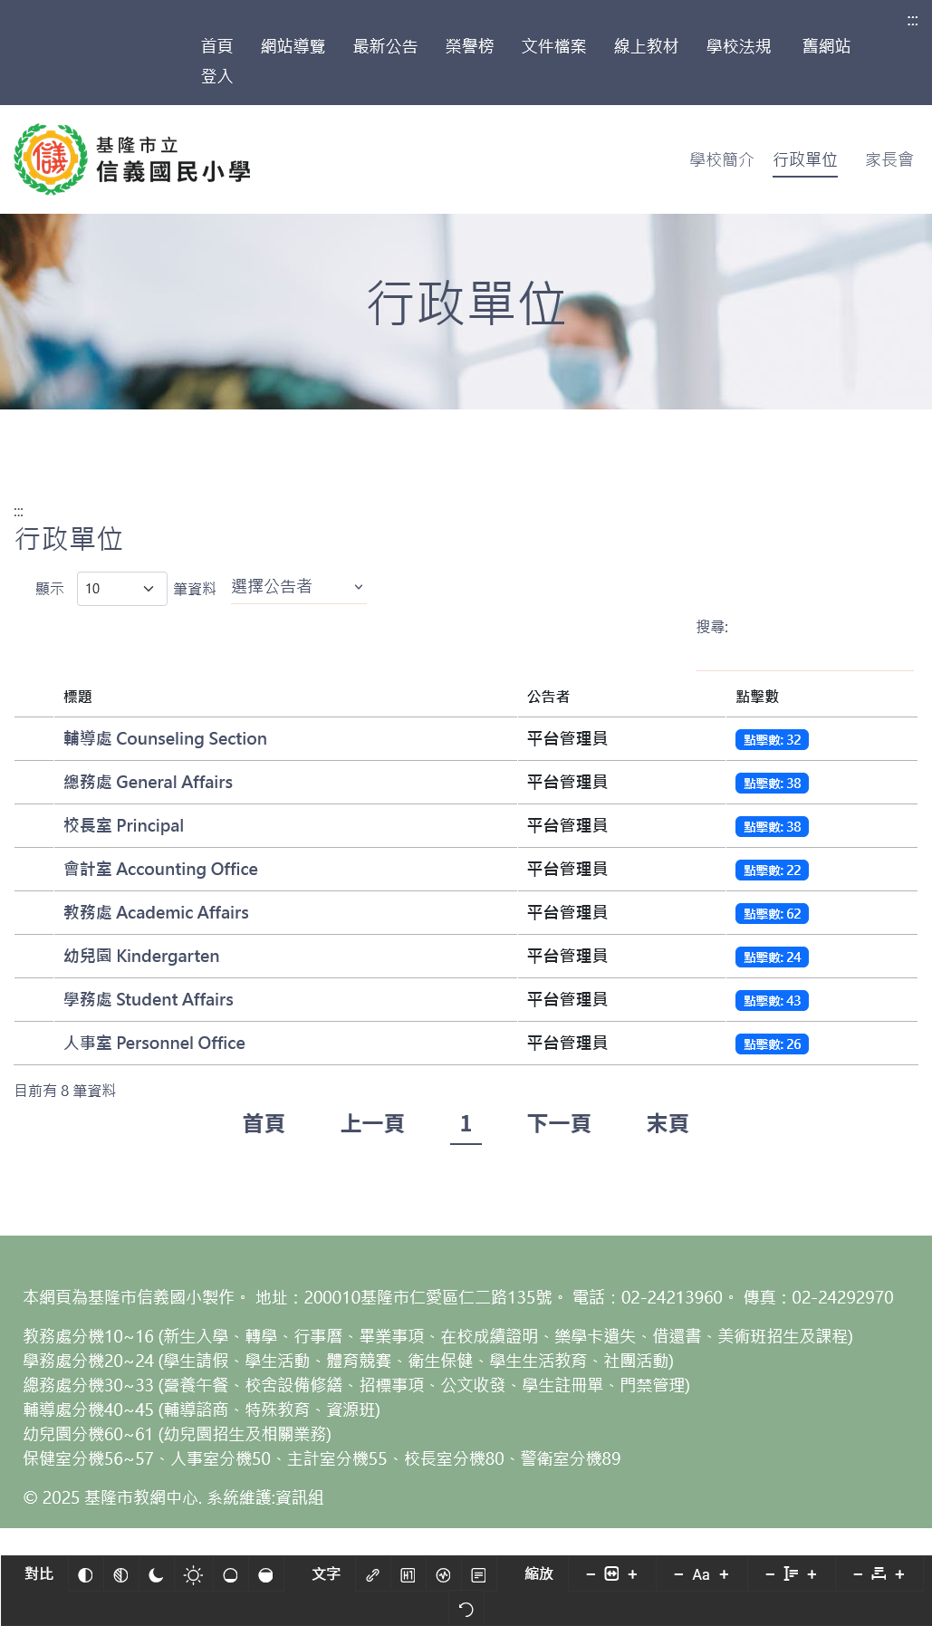Click the 點擊數: 43 badge
The width and height of the screenshot is (932, 1626).
(x=772, y=1001)
